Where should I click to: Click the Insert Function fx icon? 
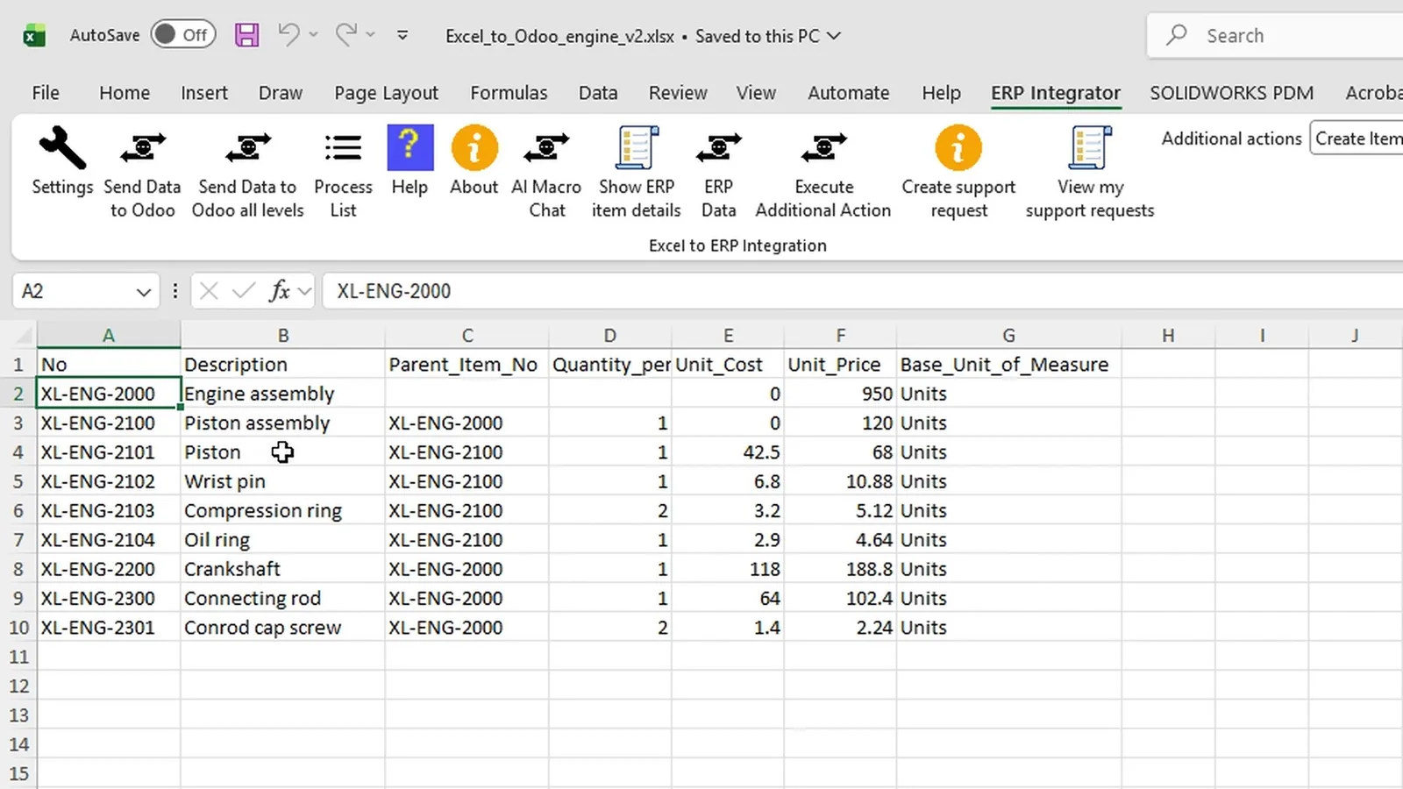[x=280, y=291]
